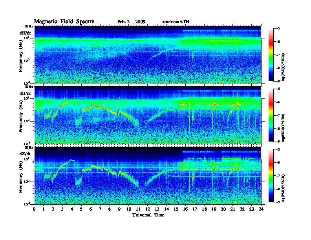Click the "6" tick on the time axis
Image resolution: width=311 pixels, height=240 pixels.
click(x=91, y=209)
